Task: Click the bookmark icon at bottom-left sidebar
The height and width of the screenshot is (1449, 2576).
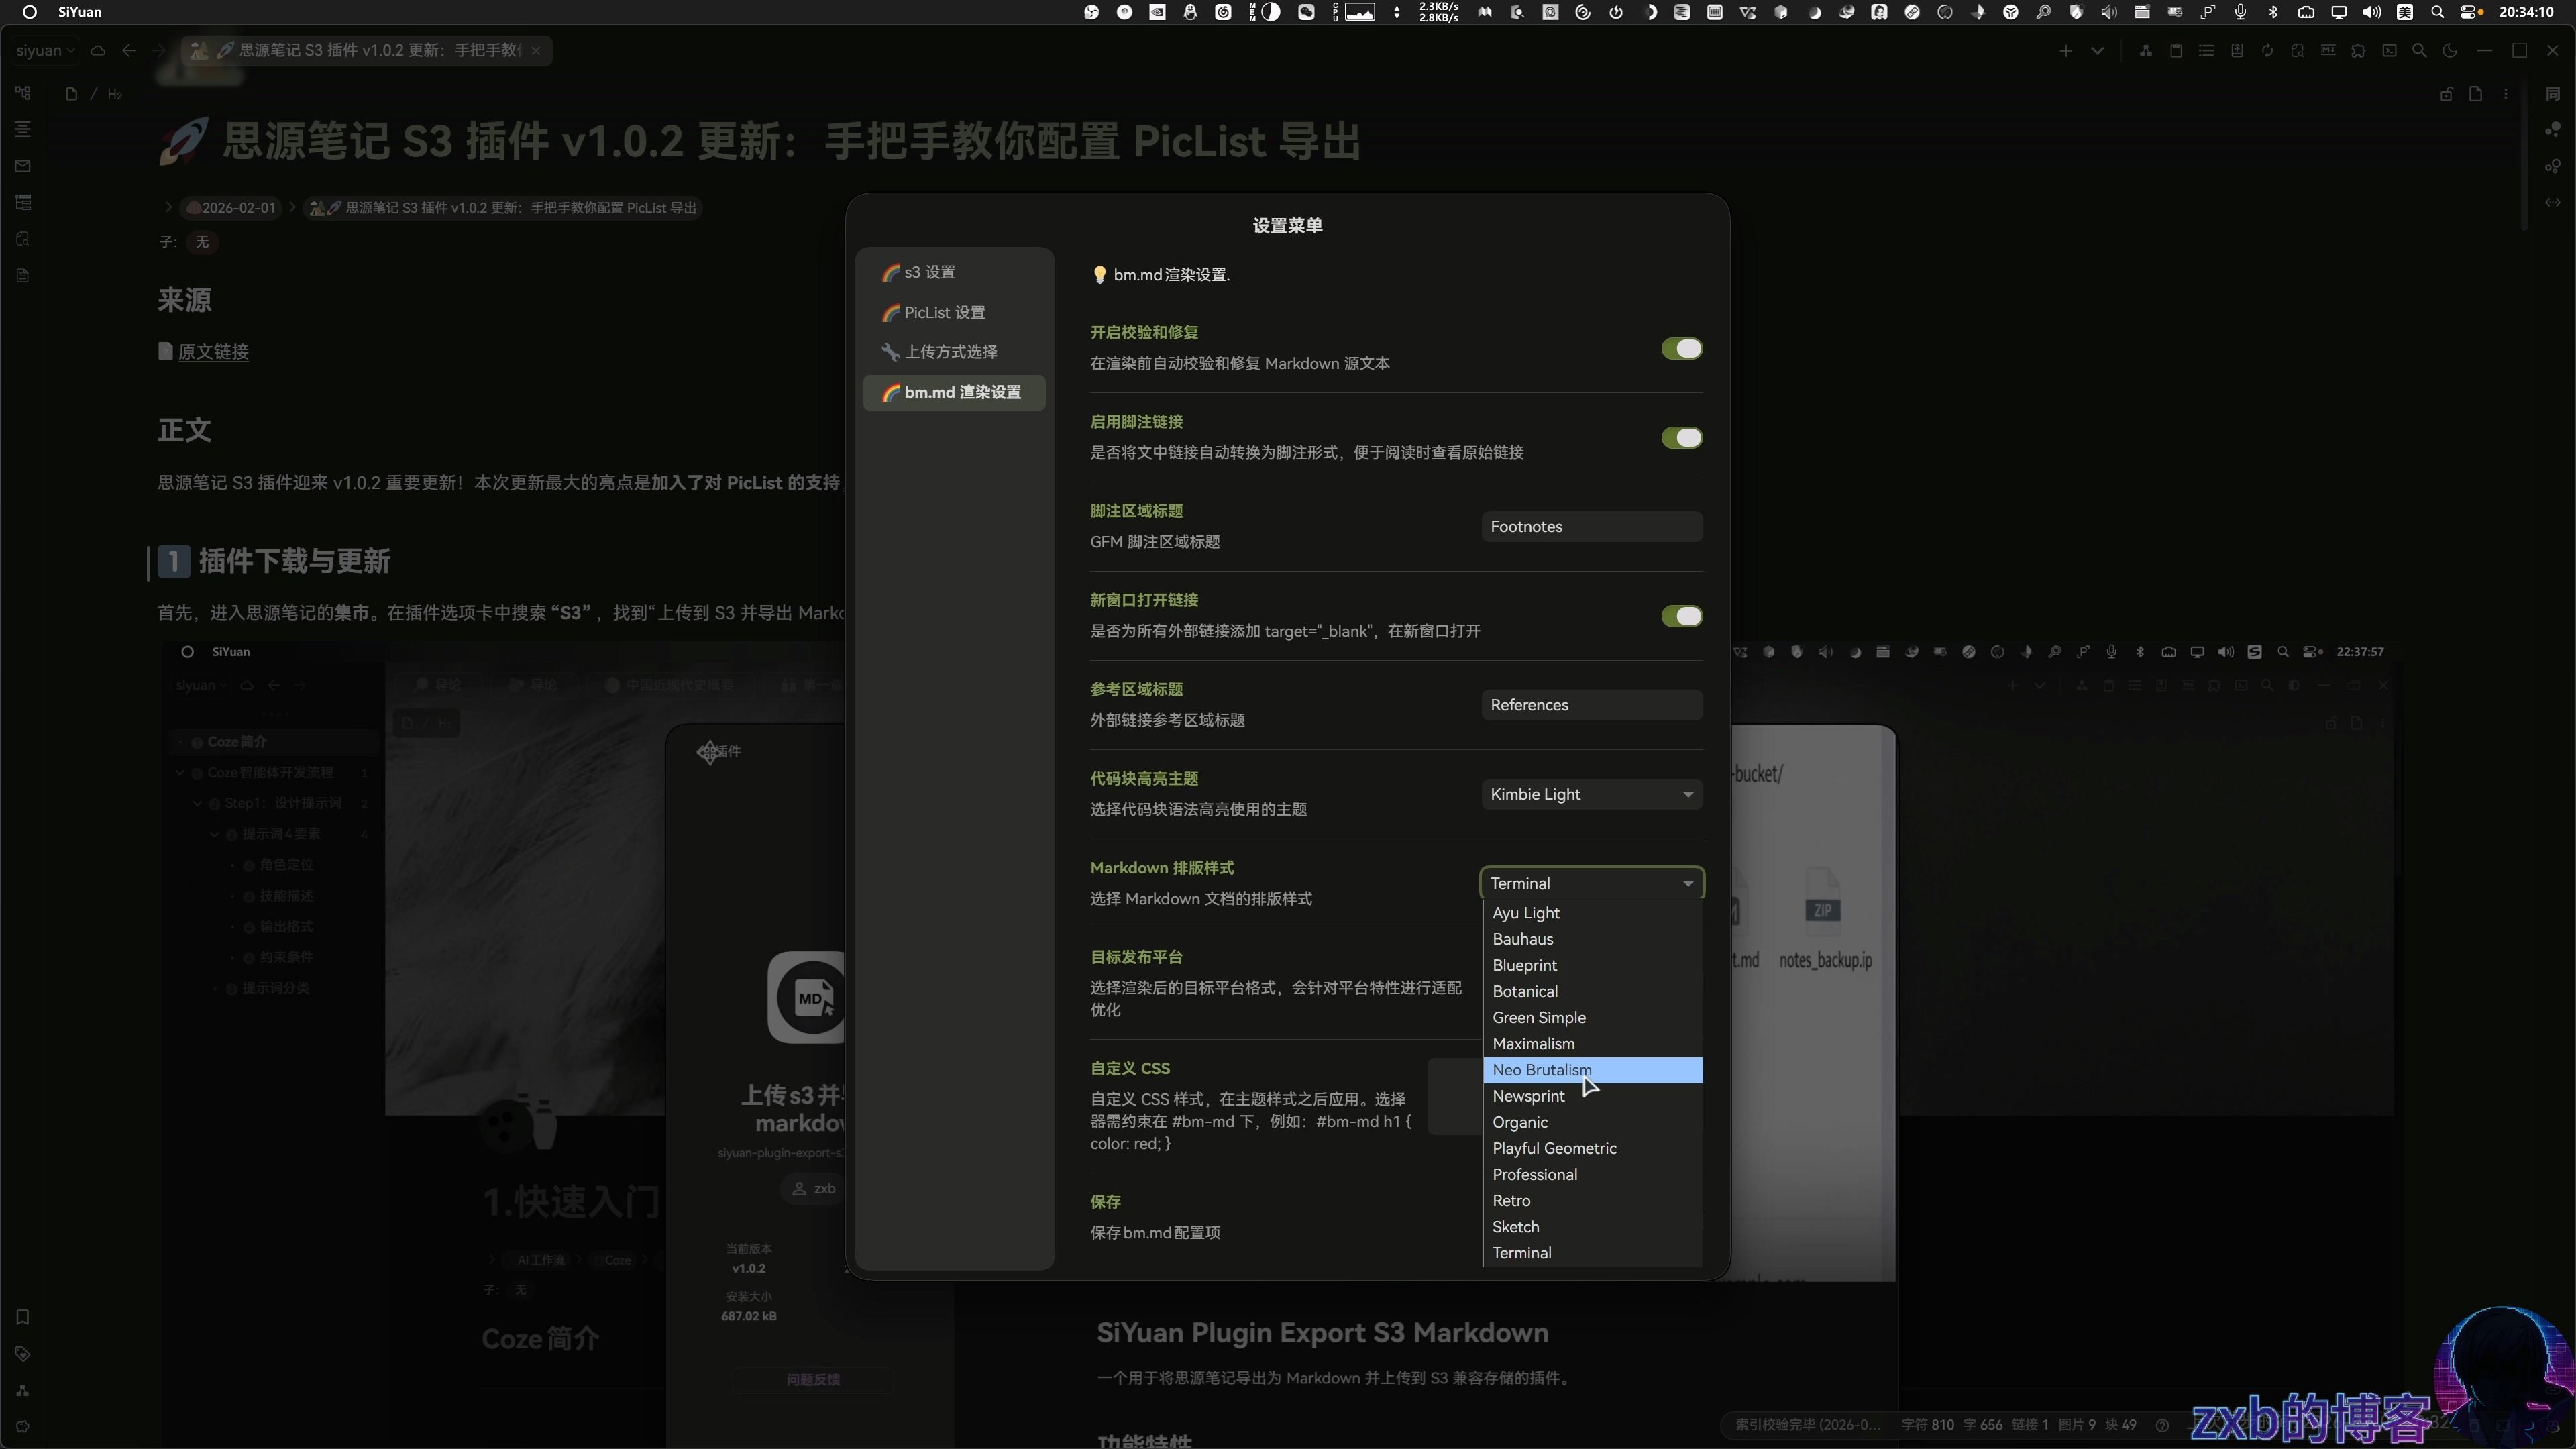Action: pos(22,1317)
